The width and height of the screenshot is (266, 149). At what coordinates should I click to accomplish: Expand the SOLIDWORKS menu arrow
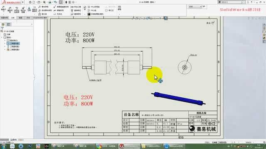click(x=23, y=2)
